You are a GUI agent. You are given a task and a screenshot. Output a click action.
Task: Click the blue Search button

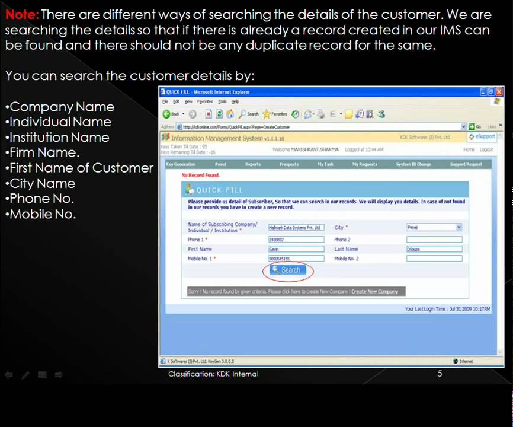tap(287, 270)
